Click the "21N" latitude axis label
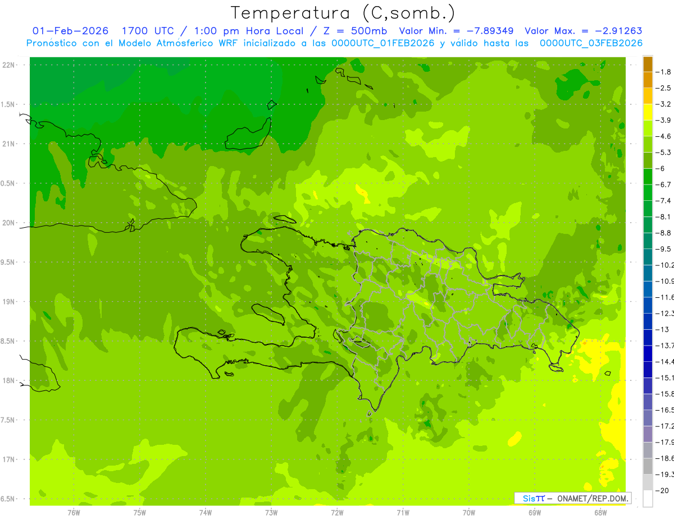 point(10,144)
